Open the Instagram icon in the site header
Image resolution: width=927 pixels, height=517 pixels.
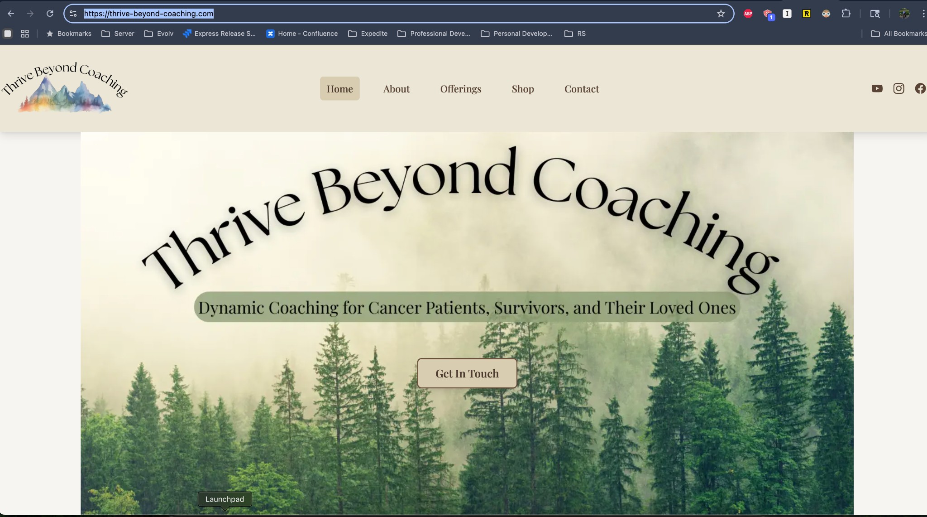[x=898, y=88]
